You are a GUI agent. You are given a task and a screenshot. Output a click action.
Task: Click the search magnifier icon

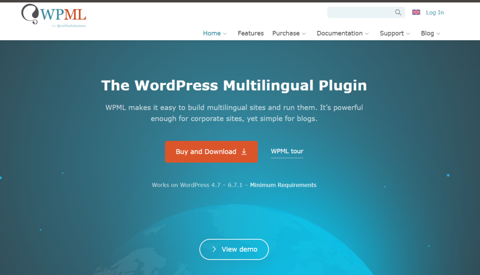click(x=397, y=12)
